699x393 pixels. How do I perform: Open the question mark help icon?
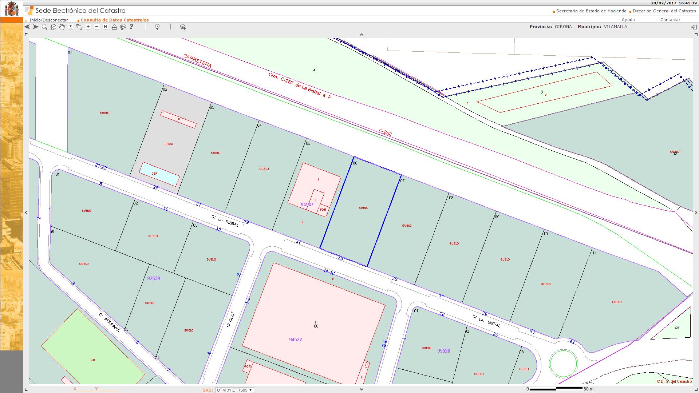point(132,27)
